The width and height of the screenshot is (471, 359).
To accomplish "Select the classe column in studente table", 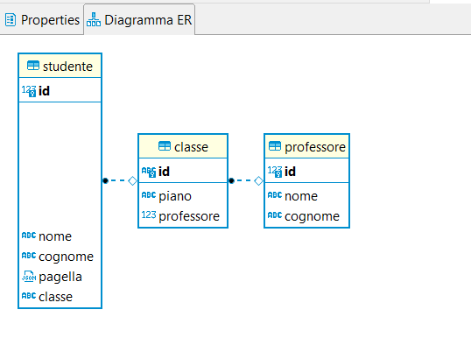I will [60, 297].
